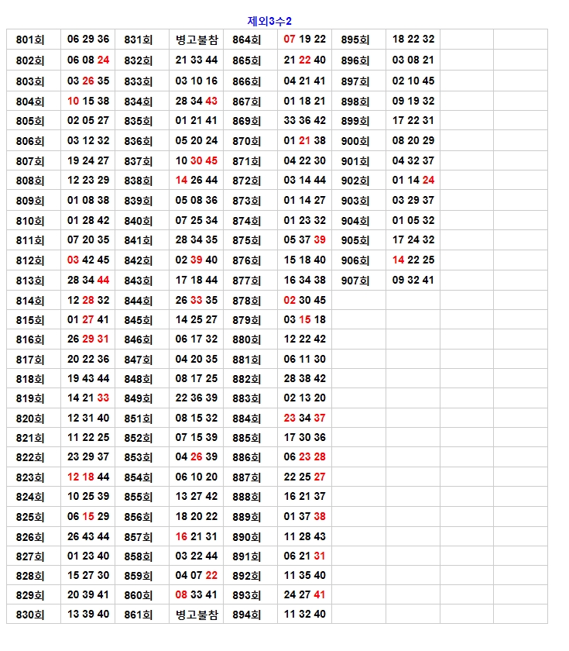Select the numbers cell 12 18 44
569x651 pixels.
coord(88,477)
